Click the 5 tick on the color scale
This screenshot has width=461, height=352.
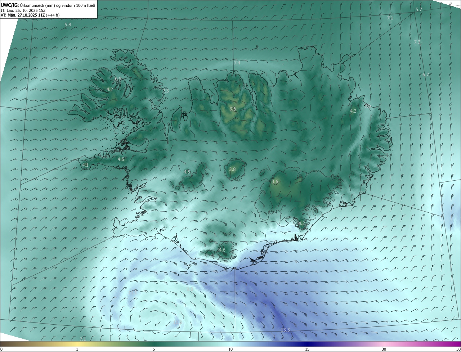(154, 349)
